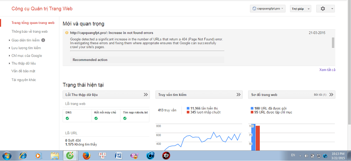
Task: Click Tìm nạp robots.txt green check icon
Action: tap(125, 118)
